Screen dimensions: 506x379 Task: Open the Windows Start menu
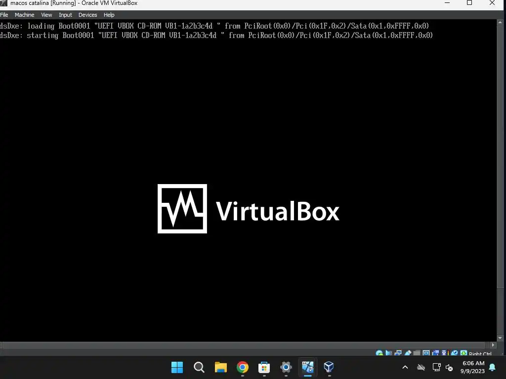[177, 367]
